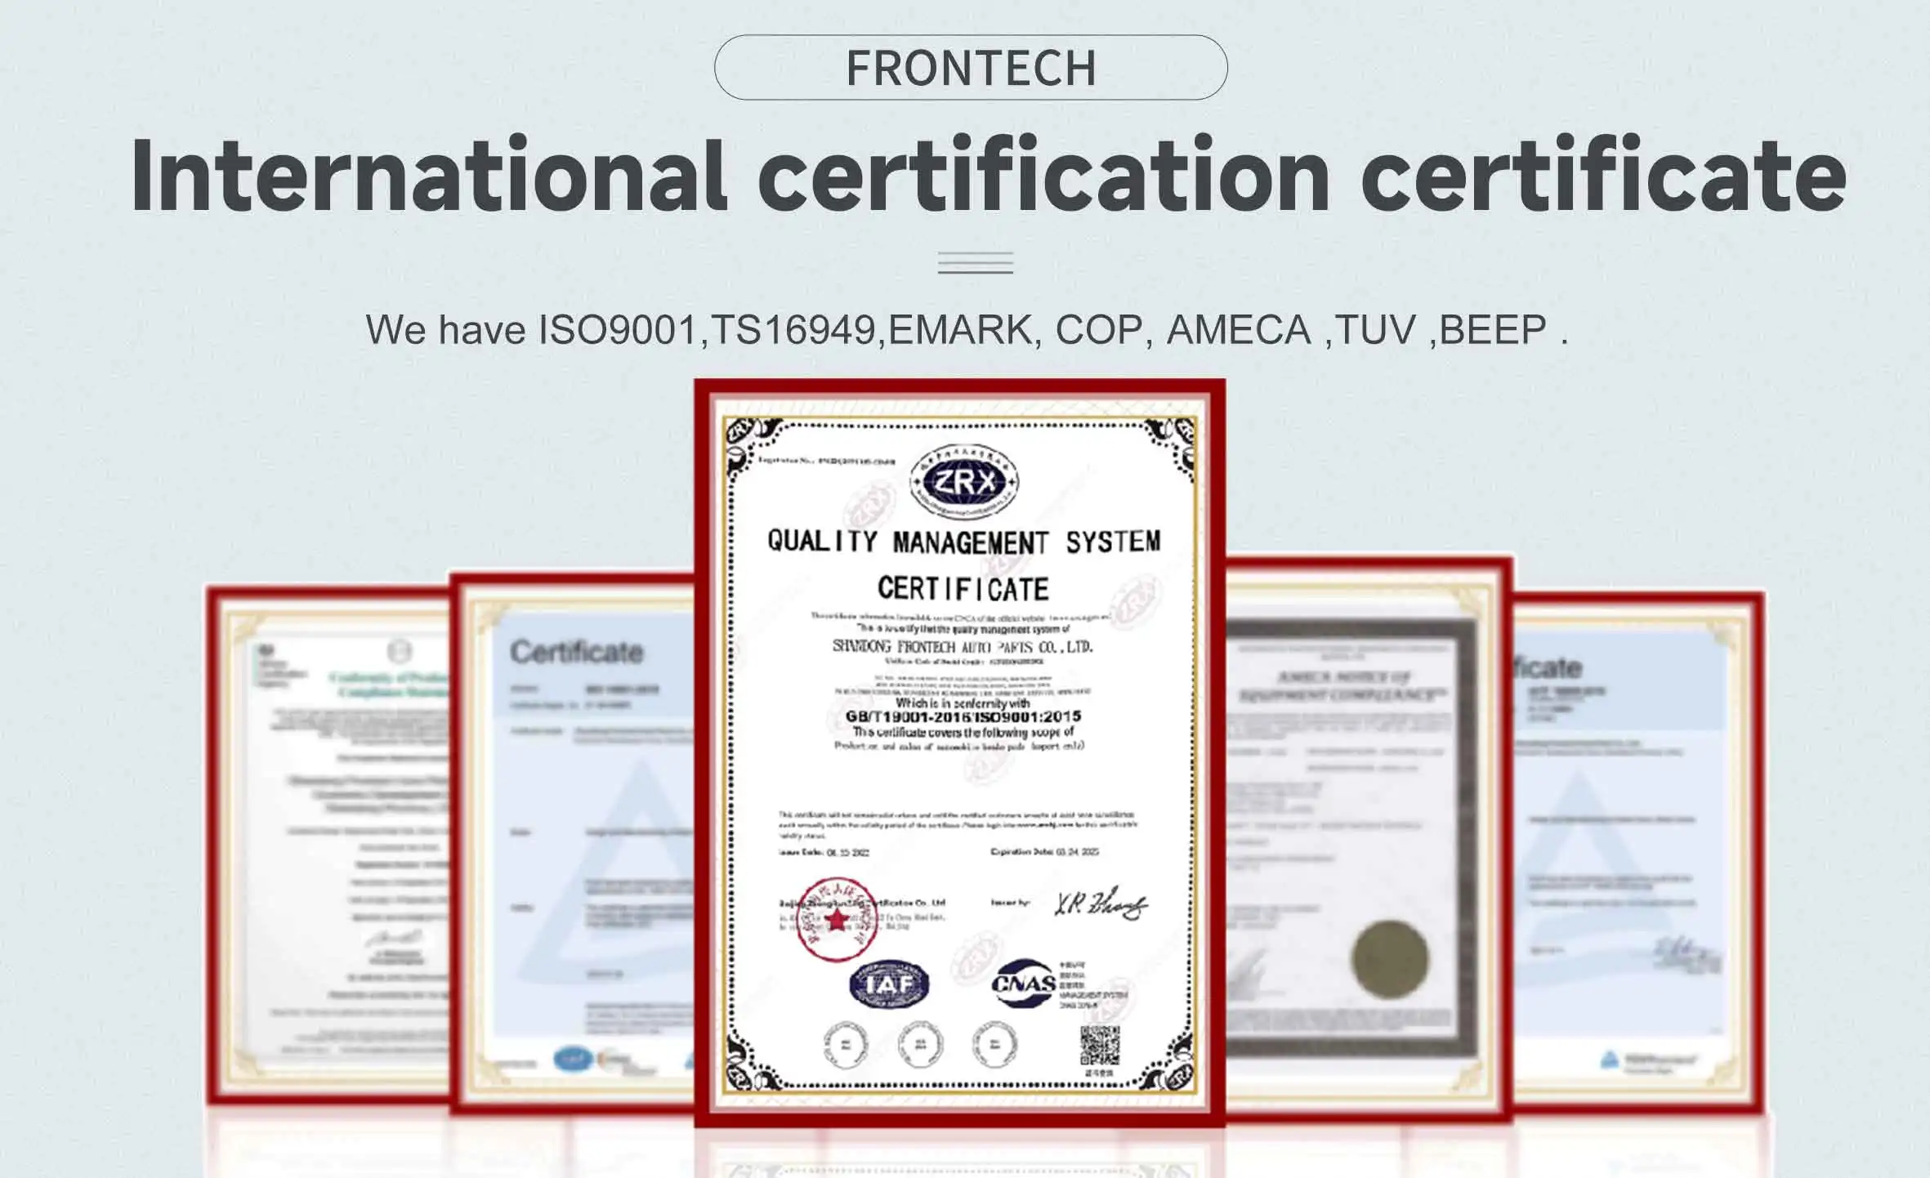Open the blue Certificate second from the left
The image size is (1930, 1178).
tap(576, 841)
